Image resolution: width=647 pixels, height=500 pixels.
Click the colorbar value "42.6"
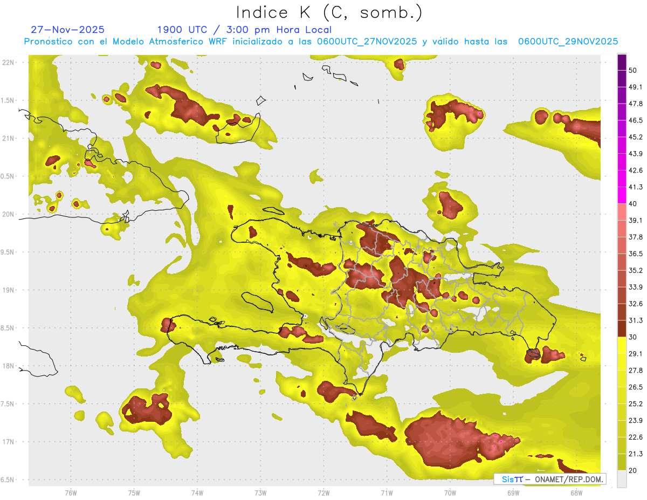click(636, 170)
